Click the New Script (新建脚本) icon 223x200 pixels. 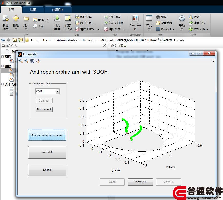(x=6, y=18)
